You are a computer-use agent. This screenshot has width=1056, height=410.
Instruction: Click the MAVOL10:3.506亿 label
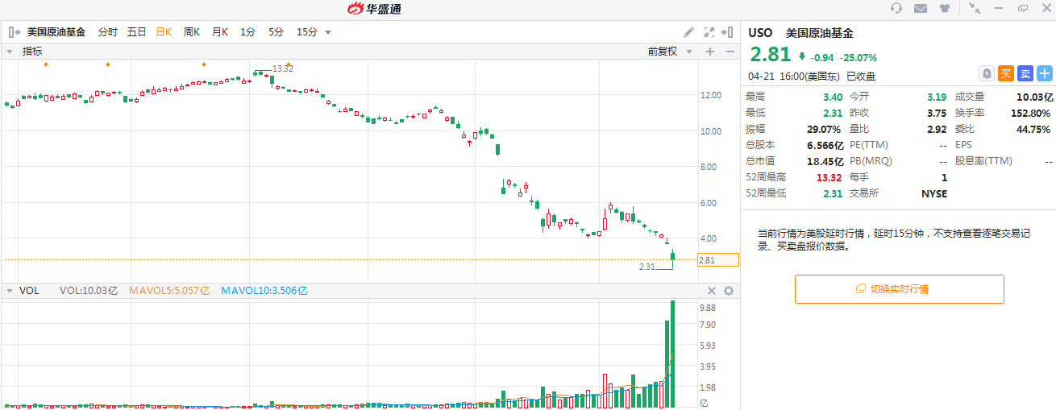[x=264, y=291]
